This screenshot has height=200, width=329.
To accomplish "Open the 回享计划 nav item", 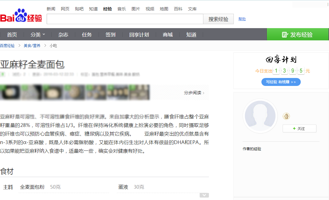I will point(139,35).
